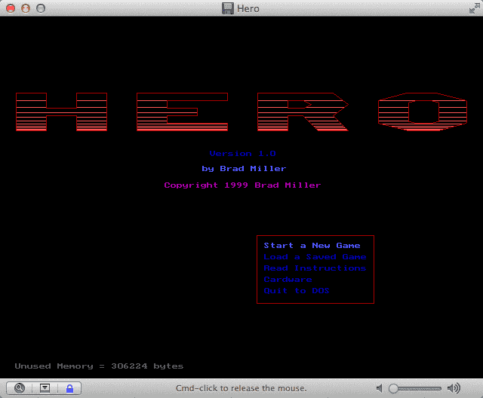Screen dimensions: 483x398
Task: Click 'Cmd-click to release the mouse.' message
Action: 241,388
